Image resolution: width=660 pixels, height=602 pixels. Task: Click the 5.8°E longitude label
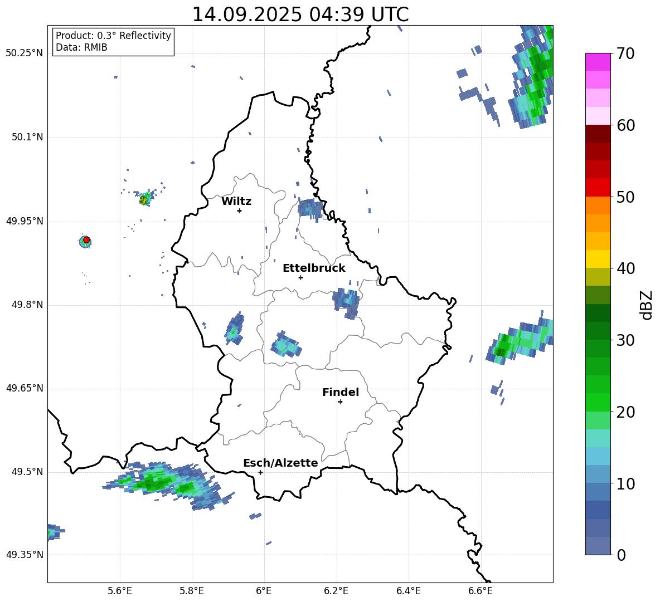(192, 591)
